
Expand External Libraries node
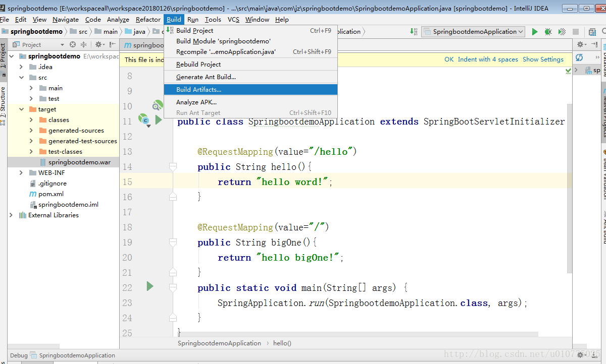pos(11,215)
